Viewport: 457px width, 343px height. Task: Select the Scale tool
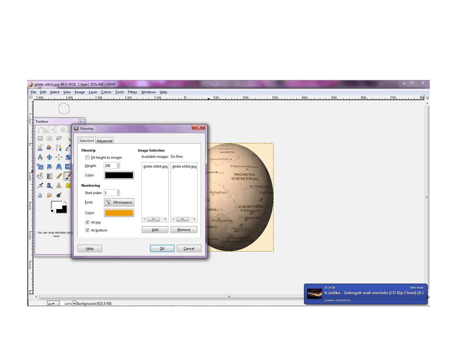click(40, 167)
